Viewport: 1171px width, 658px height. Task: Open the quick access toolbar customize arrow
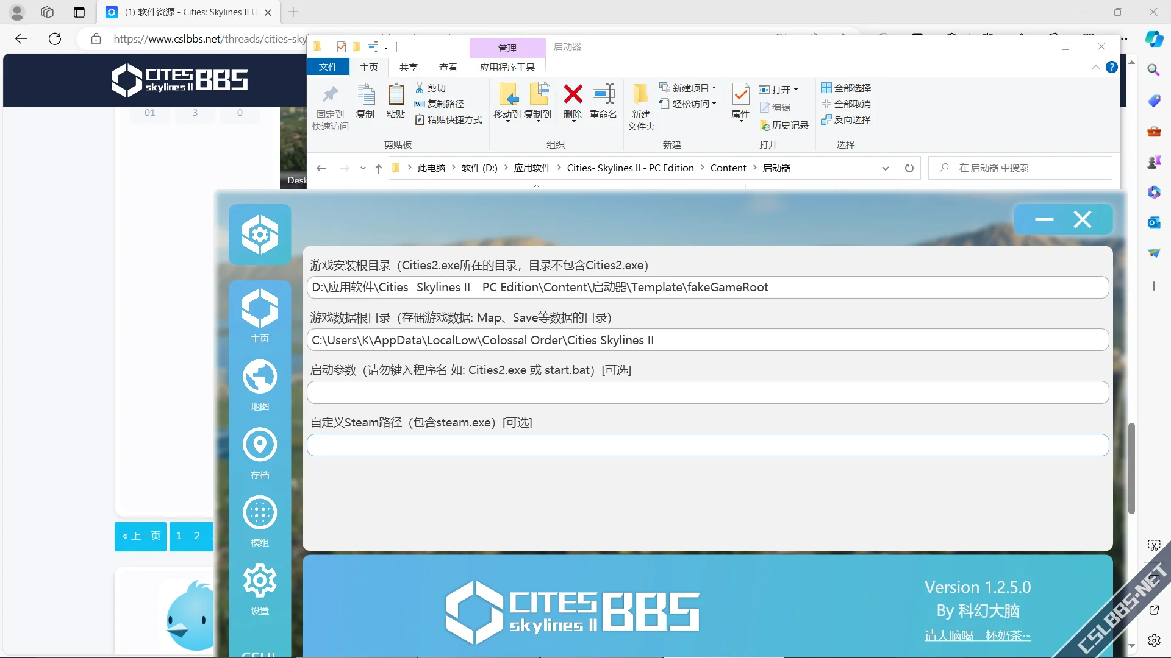coord(386,47)
